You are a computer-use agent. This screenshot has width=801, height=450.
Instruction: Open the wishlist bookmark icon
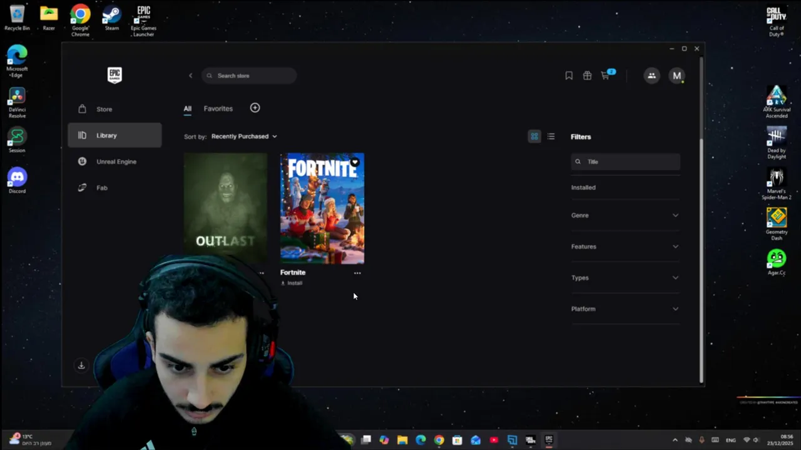[569, 76]
